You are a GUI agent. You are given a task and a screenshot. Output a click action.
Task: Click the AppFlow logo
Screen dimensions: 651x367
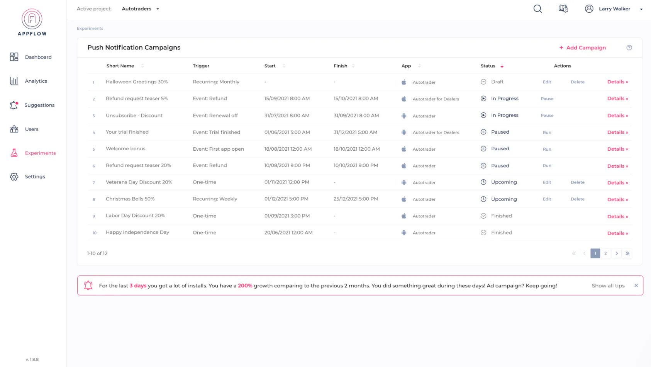32,22
